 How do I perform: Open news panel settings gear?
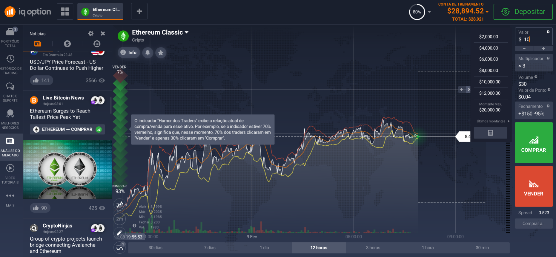(x=91, y=33)
